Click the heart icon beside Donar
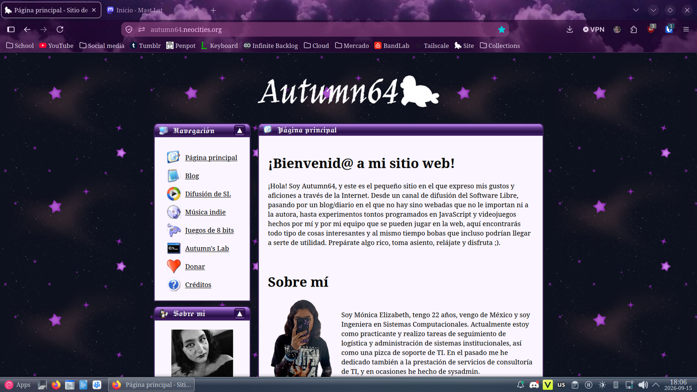The height and width of the screenshot is (392, 697). [x=174, y=266]
